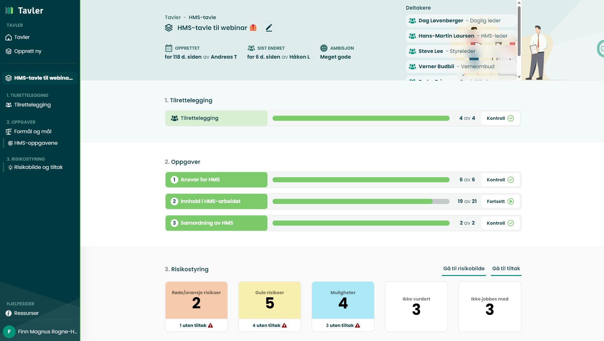
Task: Click scroll-down arrow of participant list
Action: pyautogui.click(x=519, y=77)
